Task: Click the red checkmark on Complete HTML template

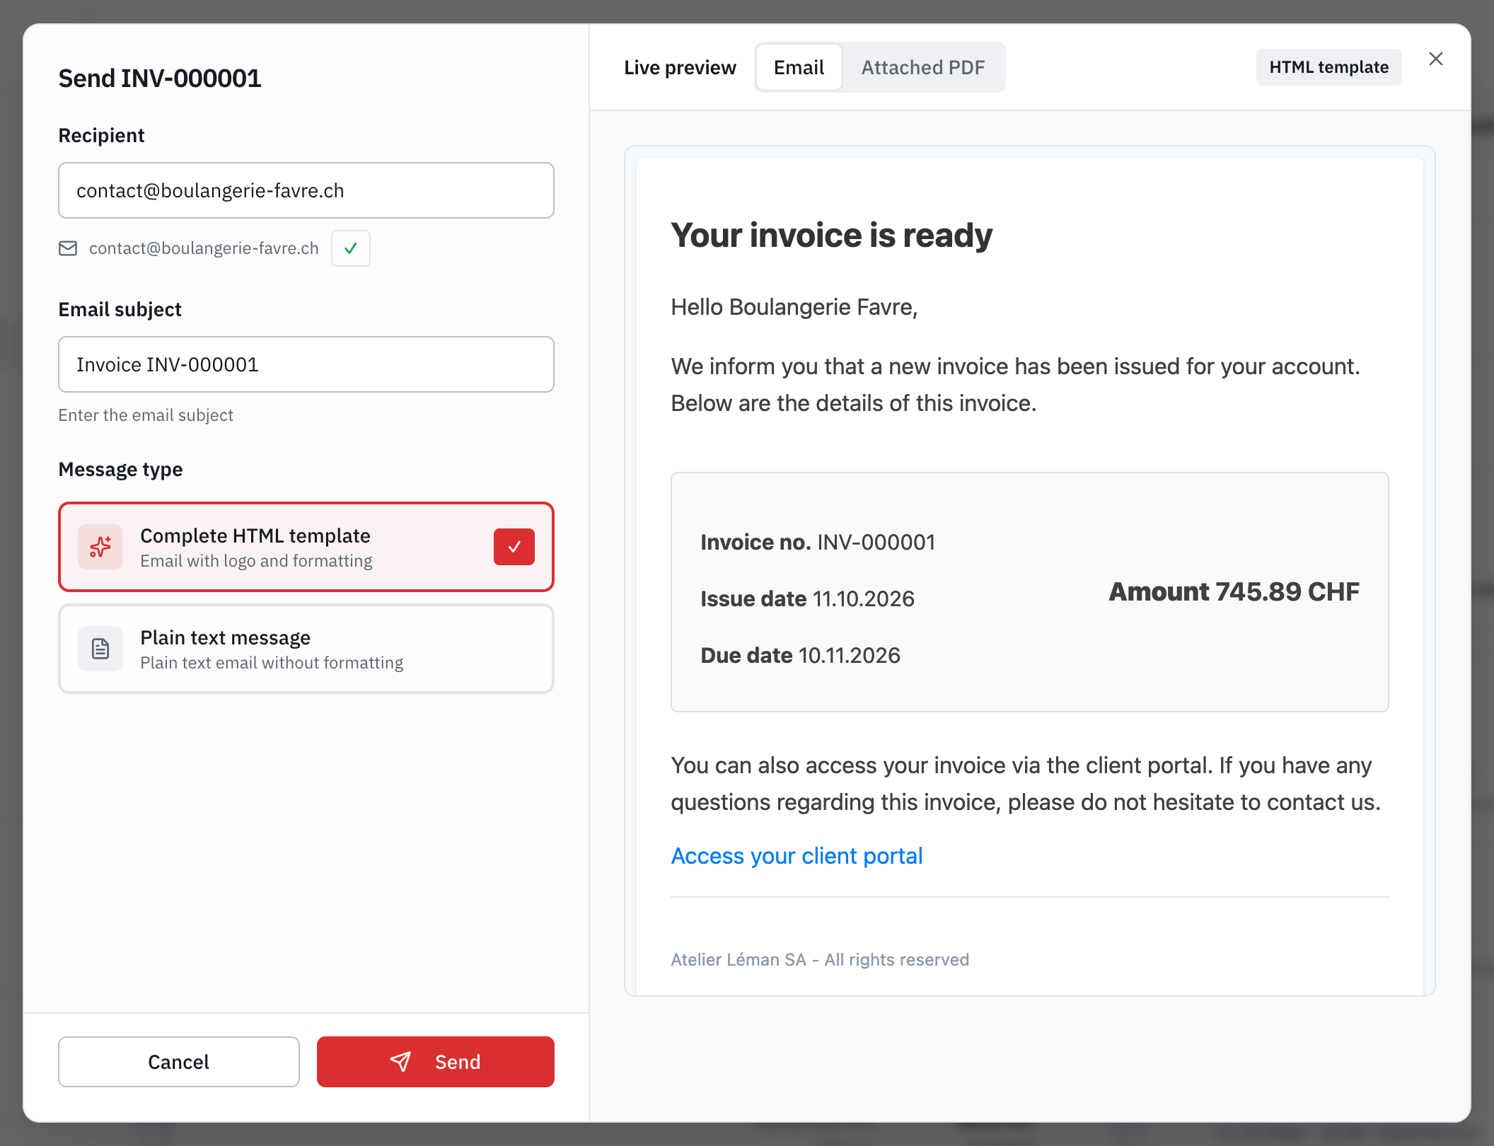Action: click(514, 547)
